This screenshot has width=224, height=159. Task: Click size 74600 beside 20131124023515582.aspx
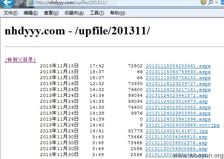coord(135,107)
